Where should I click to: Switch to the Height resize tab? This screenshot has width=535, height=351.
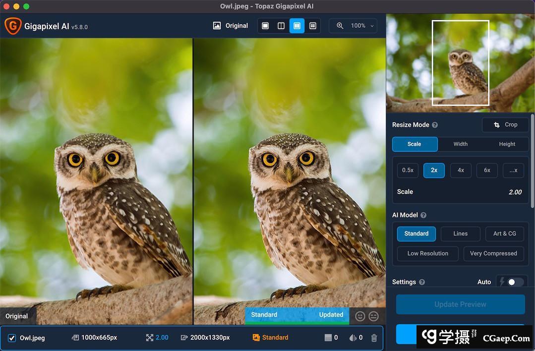(507, 144)
